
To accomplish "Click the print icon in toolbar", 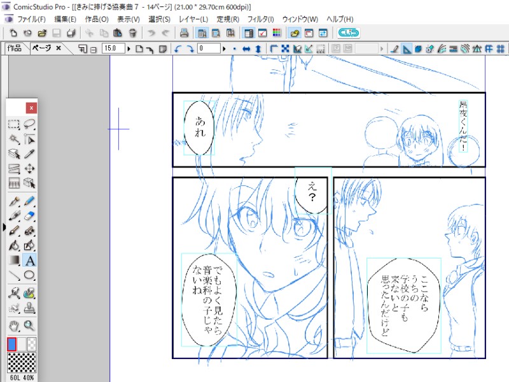I will click(x=184, y=33).
